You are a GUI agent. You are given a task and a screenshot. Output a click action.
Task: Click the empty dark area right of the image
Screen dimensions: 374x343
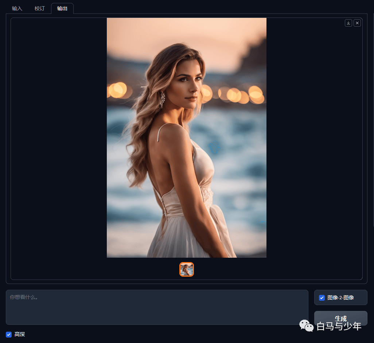point(314,143)
